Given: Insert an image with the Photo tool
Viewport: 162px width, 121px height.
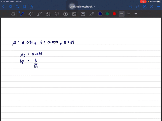Looking at the screenshot, I should (74, 14).
